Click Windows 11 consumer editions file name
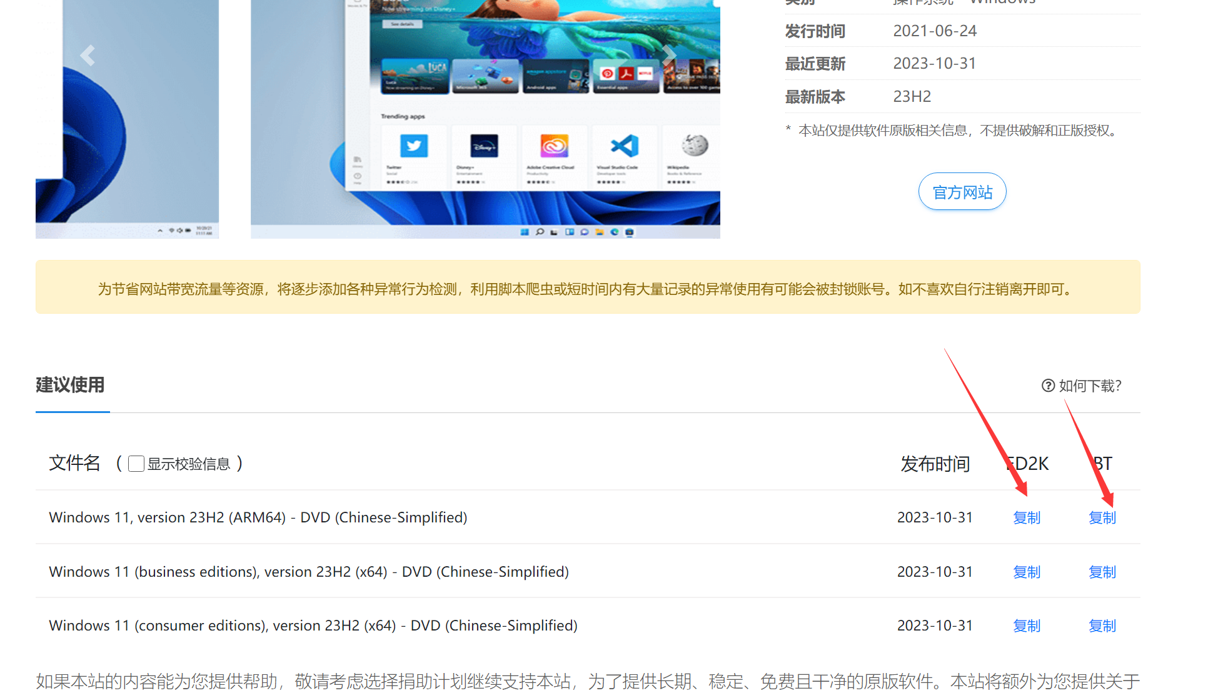Screen dimensions: 1228x693 (313, 626)
